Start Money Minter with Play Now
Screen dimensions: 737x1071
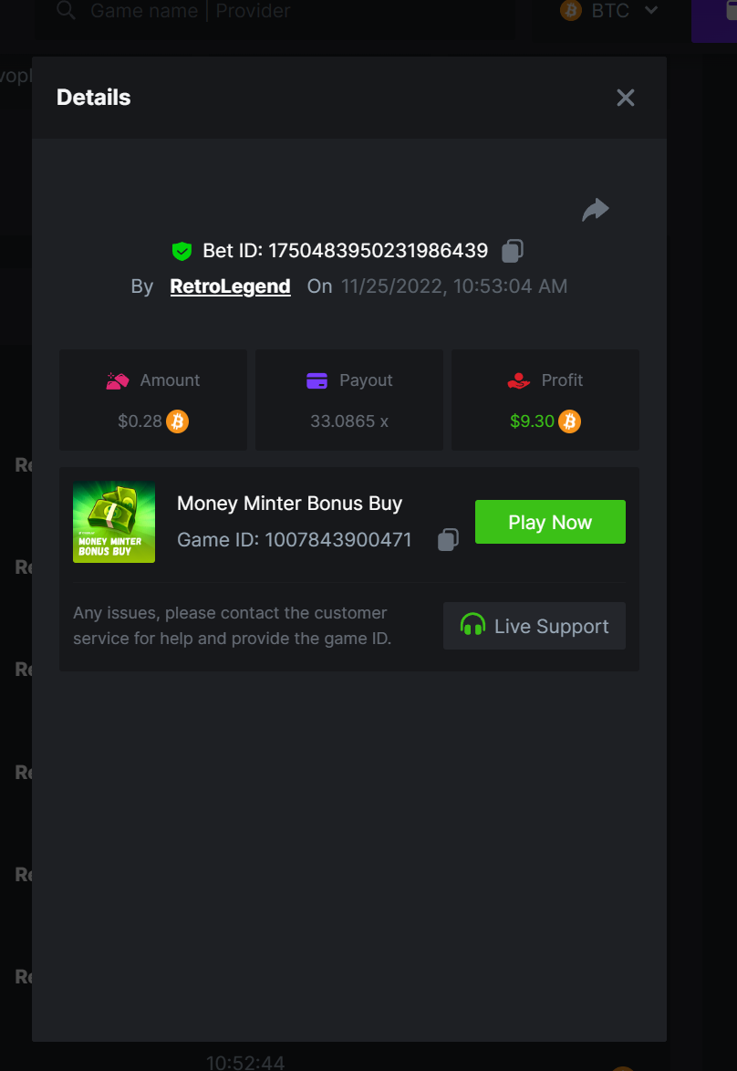(551, 522)
